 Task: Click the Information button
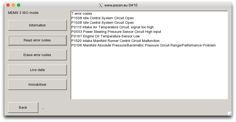pos(37,25)
